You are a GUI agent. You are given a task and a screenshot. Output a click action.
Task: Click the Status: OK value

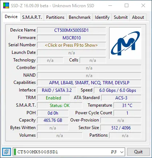60,106
